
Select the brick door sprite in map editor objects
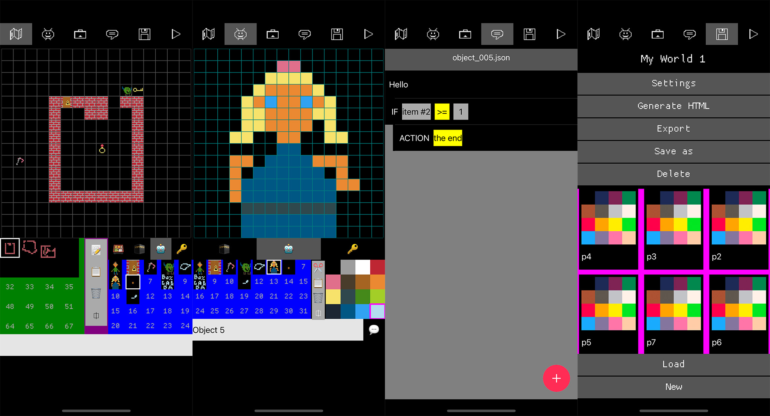(133, 267)
